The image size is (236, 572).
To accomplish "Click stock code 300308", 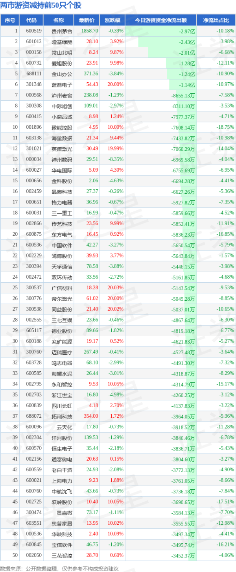I will pos(34,106).
